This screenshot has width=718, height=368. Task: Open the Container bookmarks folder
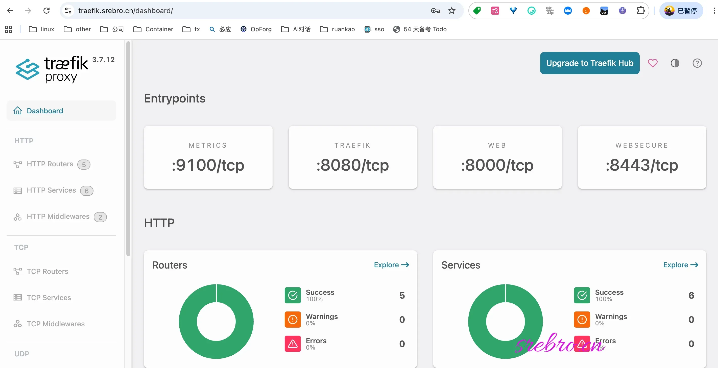153,29
